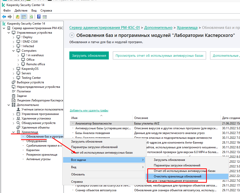Click the Управление программами window icon
This screenshot has width=240, height=193.
18,114
